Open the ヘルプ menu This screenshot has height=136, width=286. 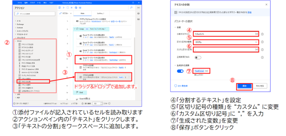pos(51,3)
